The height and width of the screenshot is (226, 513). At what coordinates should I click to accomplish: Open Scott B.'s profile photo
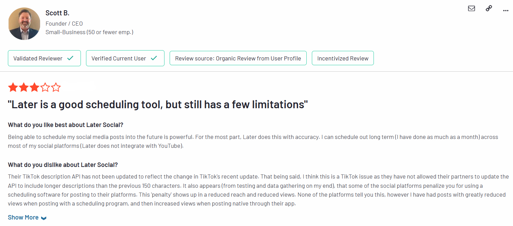pos(24,24)
